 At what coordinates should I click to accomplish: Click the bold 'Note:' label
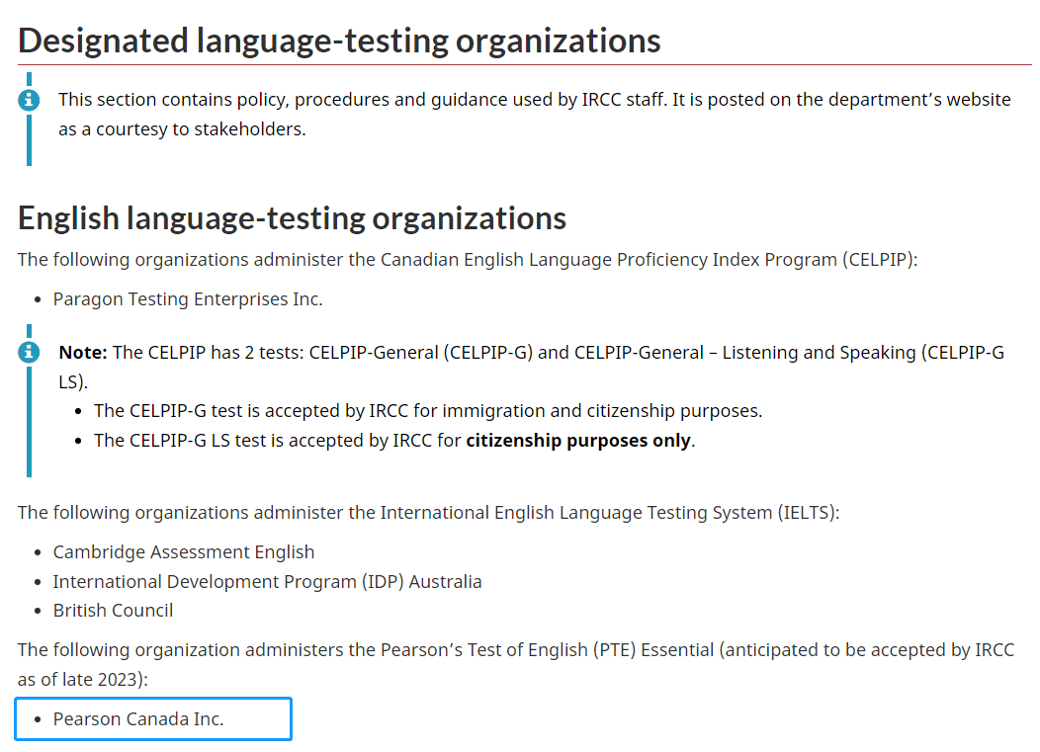[84, 352]
